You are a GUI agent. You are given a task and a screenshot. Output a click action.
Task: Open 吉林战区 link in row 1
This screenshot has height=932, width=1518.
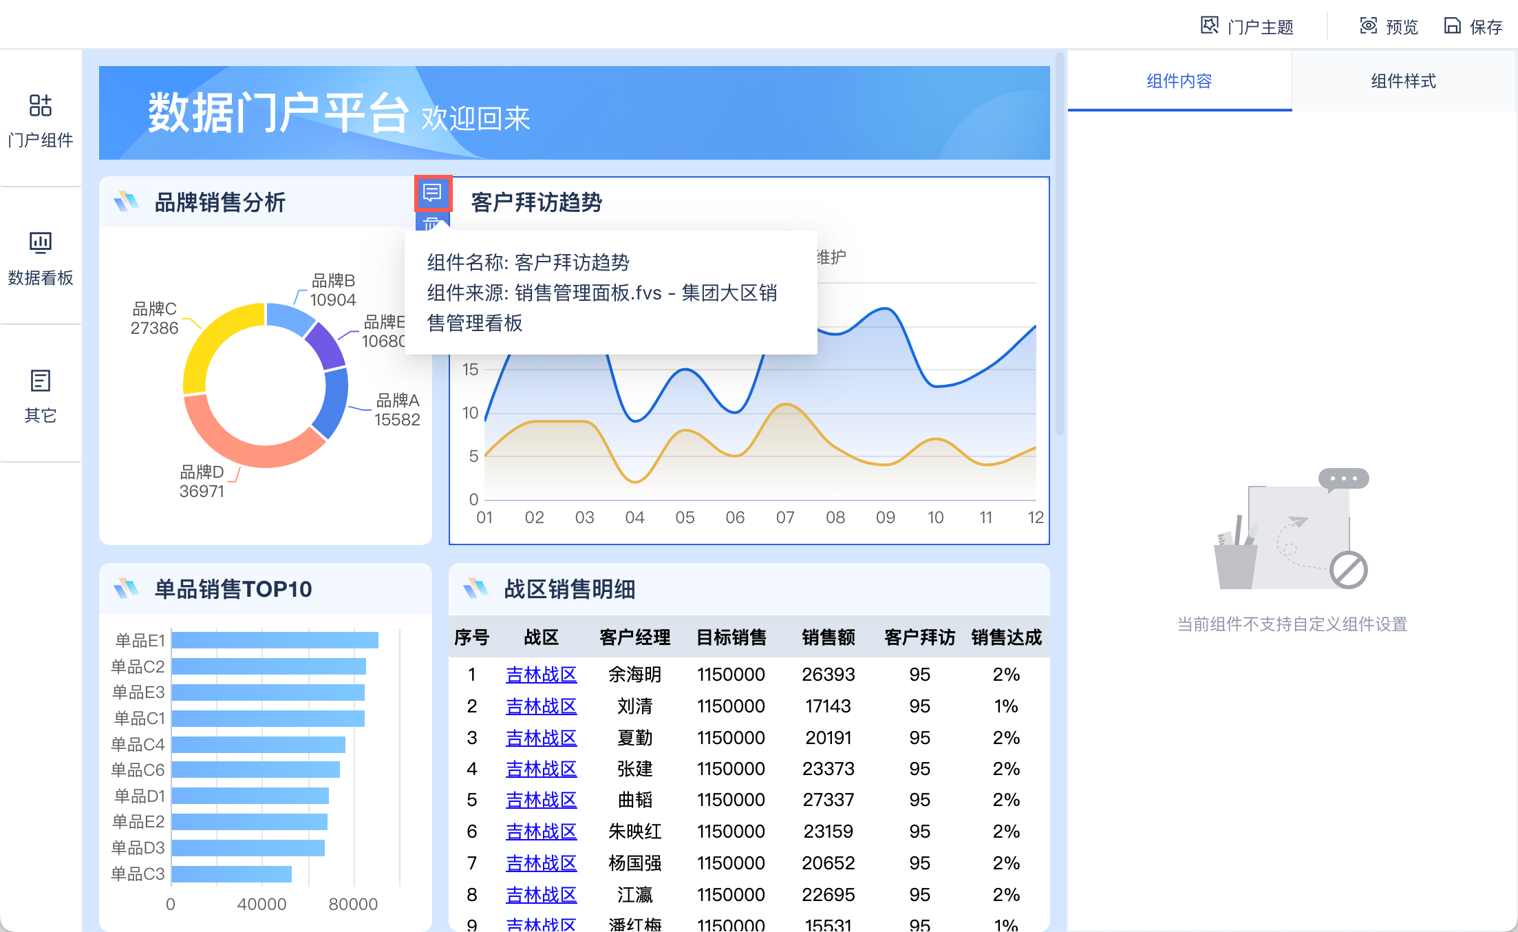coord(541,675)
